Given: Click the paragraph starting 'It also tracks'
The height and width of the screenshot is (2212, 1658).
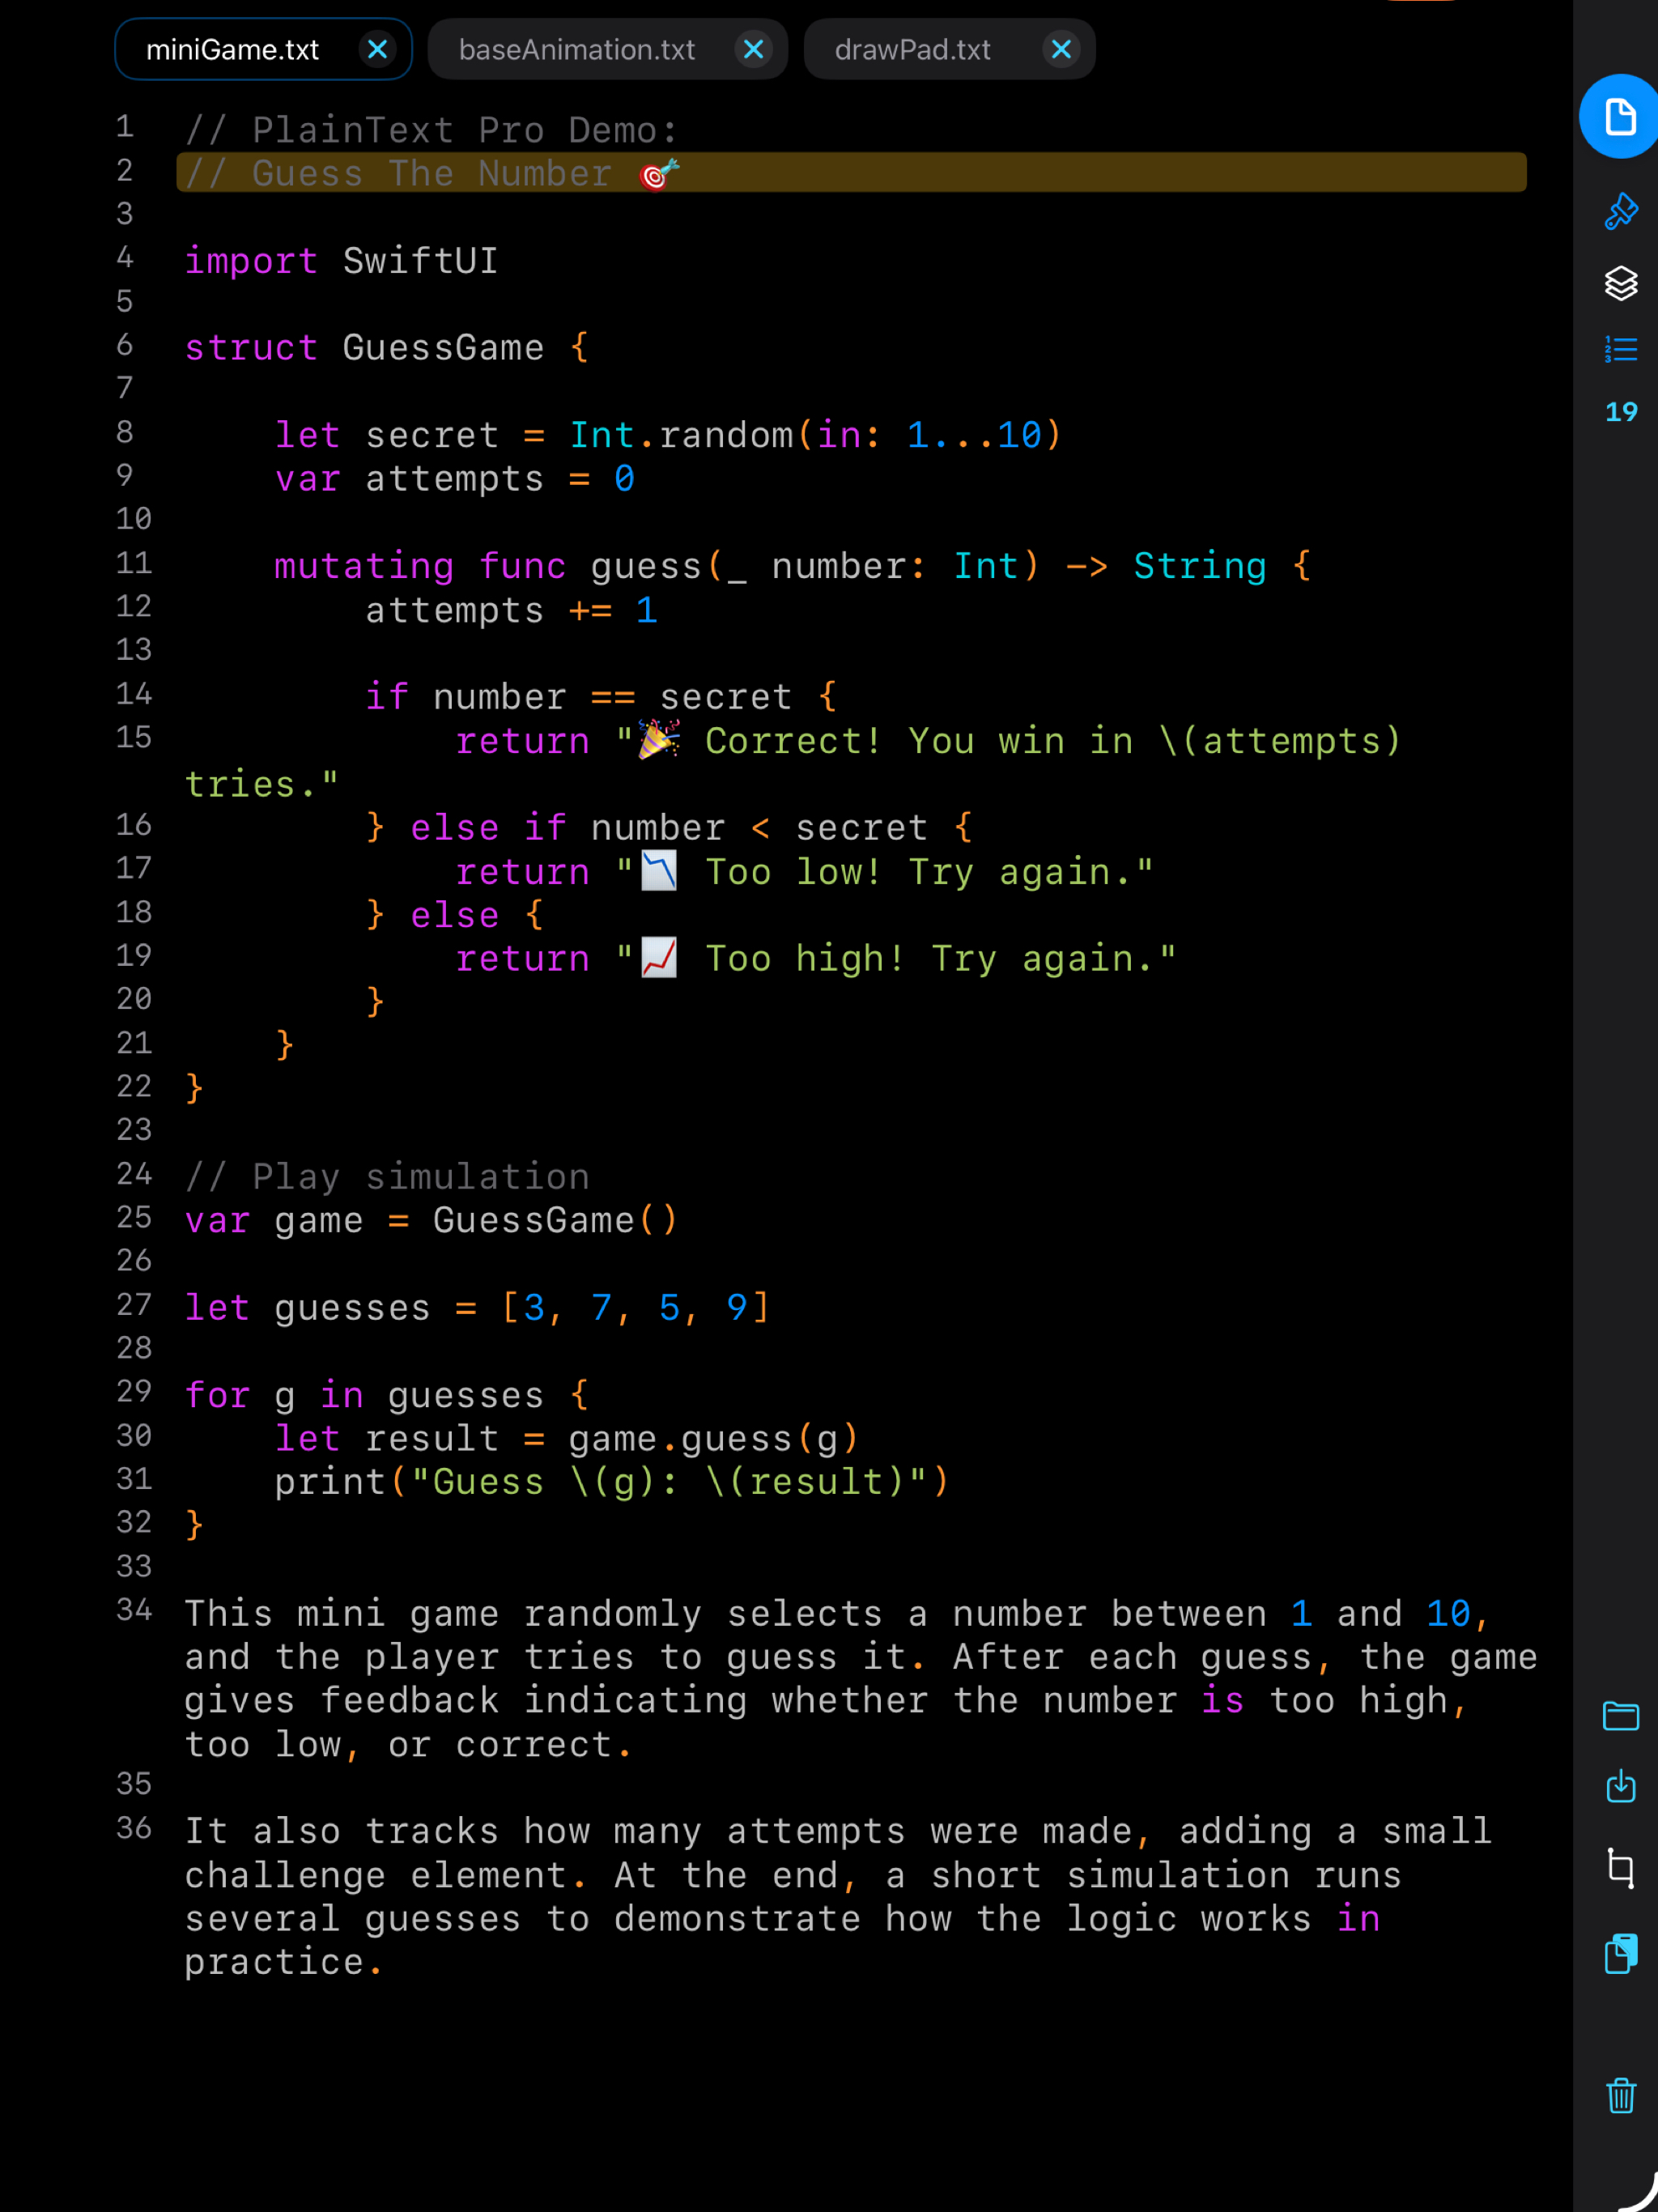Looking at the screenshot, I should (838, 1897).
